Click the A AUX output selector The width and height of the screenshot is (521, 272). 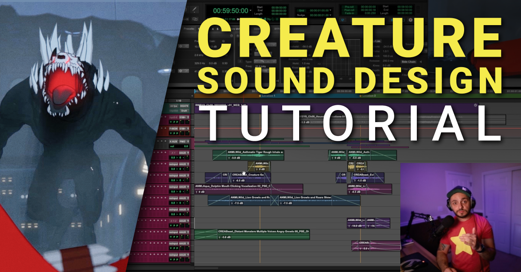(x=174, y=141)
